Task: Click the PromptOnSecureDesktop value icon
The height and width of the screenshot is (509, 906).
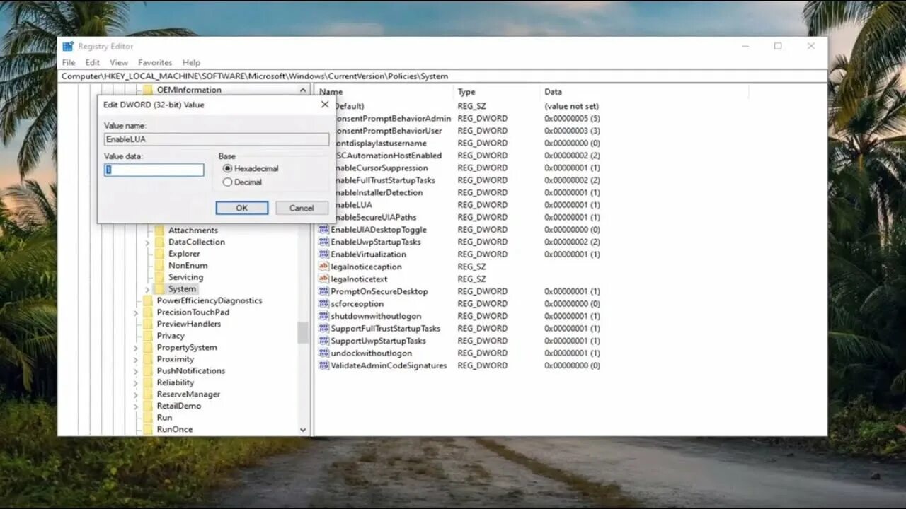Action: pos(323,291)
